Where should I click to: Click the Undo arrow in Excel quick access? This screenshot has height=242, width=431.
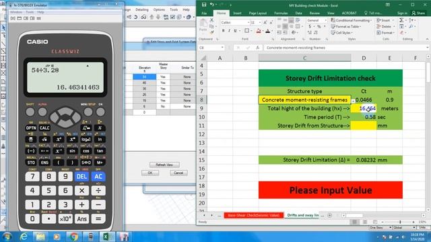coord(211,5)
